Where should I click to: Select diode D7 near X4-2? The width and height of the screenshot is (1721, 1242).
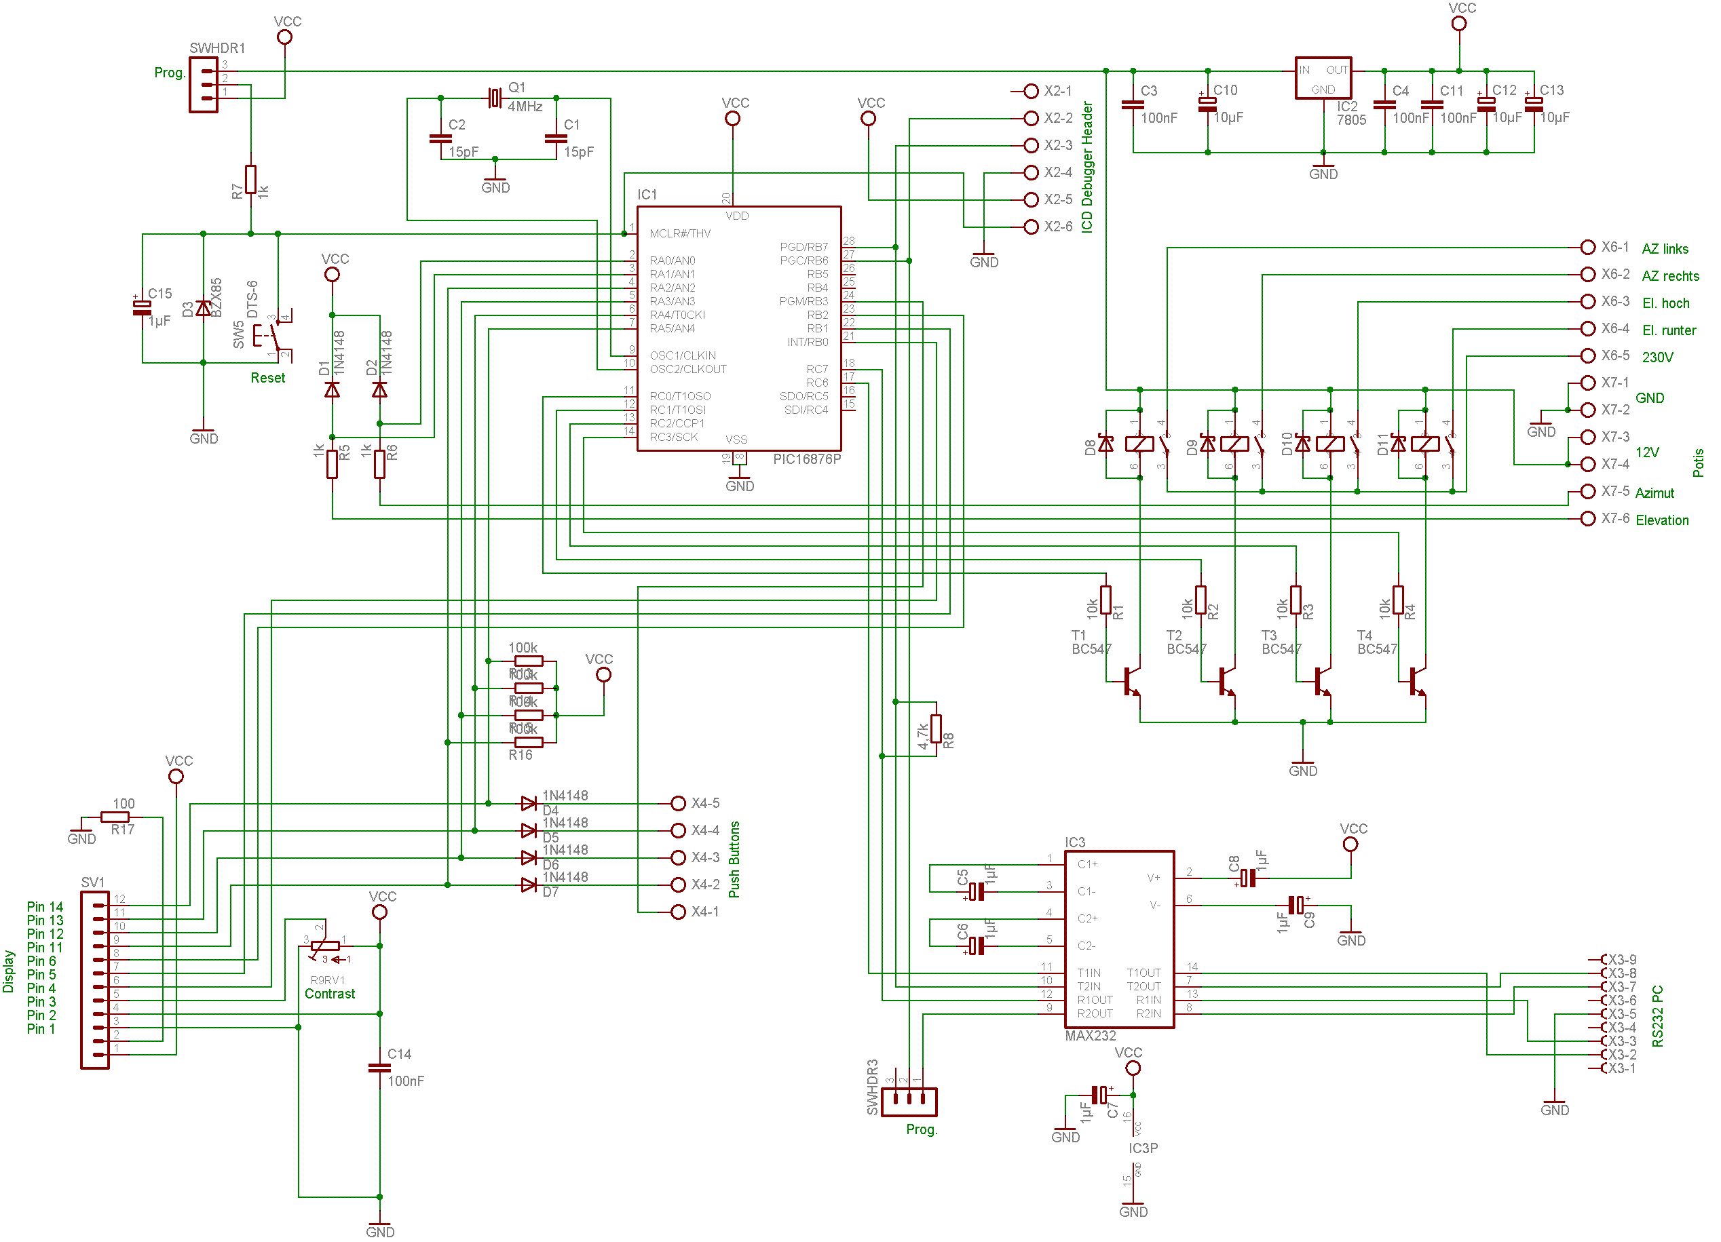click(x=529, y=885)
